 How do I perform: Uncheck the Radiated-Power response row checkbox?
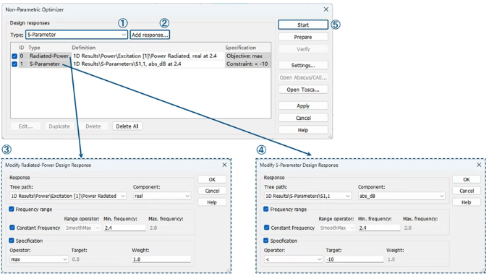point(14,56)
